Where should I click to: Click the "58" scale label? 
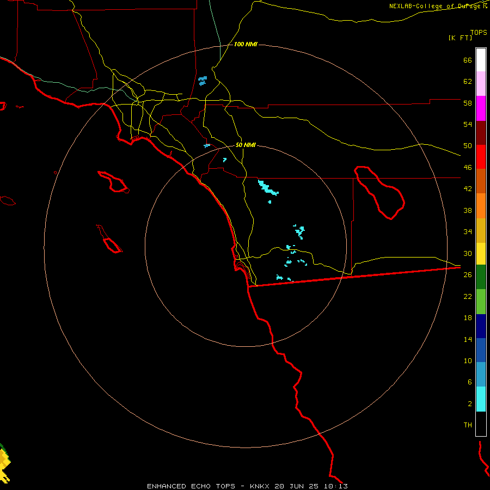(x=468, y=103)
